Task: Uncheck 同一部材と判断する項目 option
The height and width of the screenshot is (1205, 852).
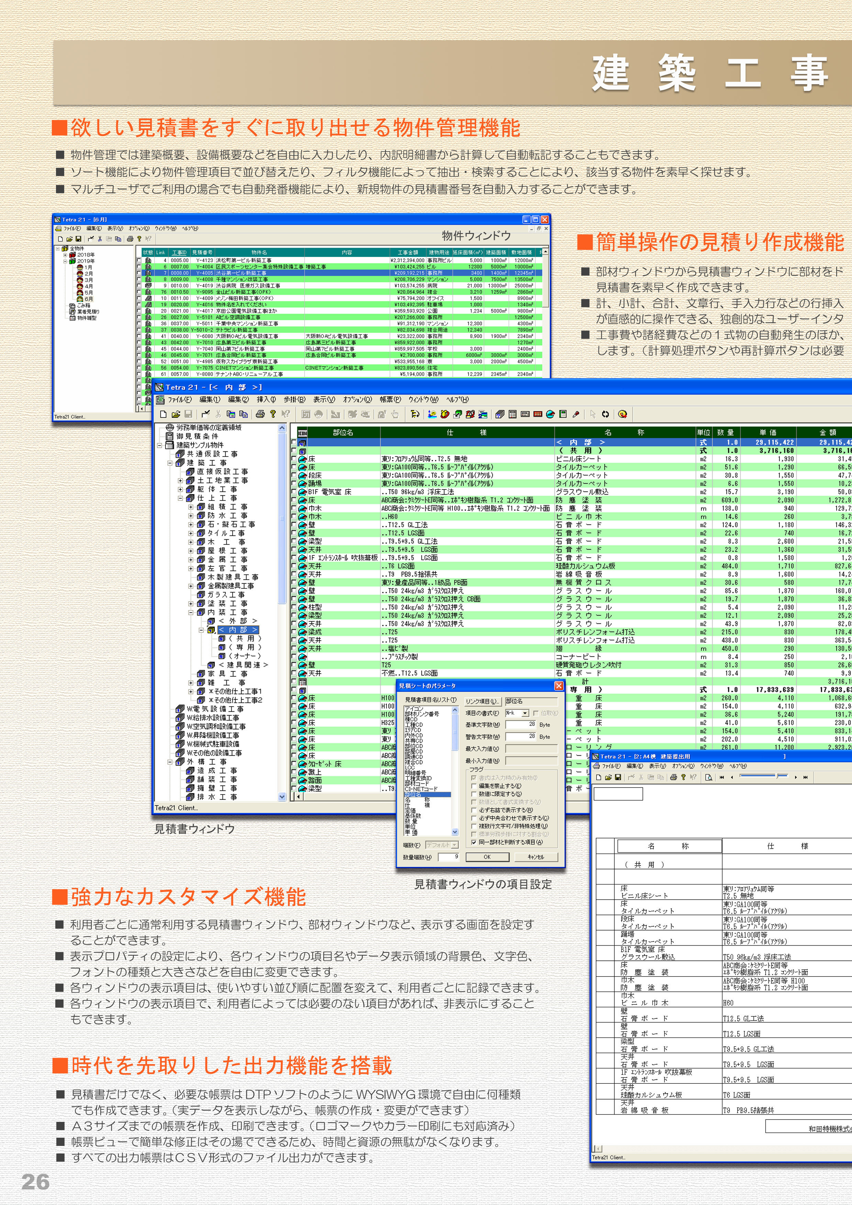Action: click(x=474, y=842)
